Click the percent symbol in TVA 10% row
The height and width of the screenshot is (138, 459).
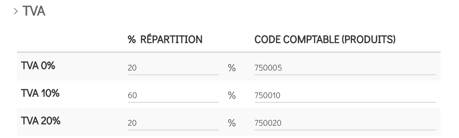click(x=232, y=95)
